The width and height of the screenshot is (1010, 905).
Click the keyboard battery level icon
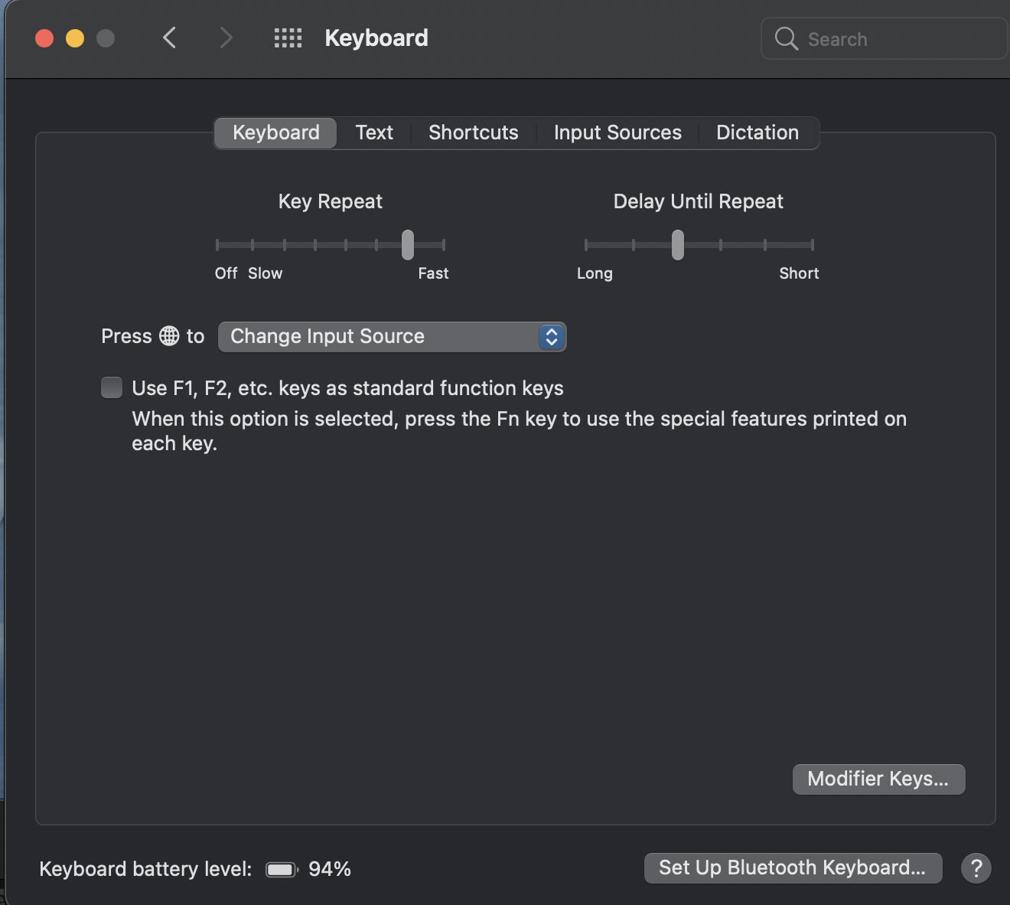pyautogui.click(x=281, y=869)
